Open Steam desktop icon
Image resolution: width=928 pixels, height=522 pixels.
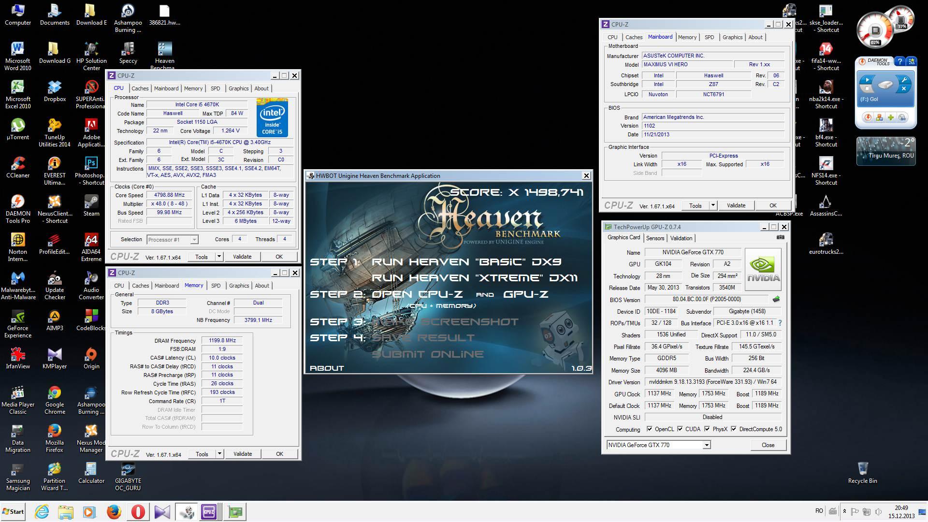[91, 205]
